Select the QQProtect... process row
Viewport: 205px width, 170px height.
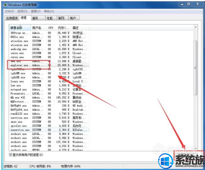point(49,101)
